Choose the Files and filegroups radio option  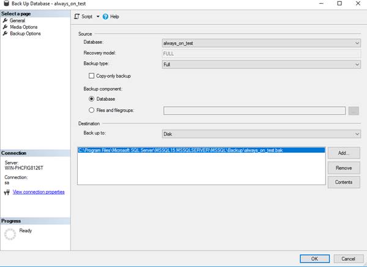pyautogui.click(x=92, y=111)
